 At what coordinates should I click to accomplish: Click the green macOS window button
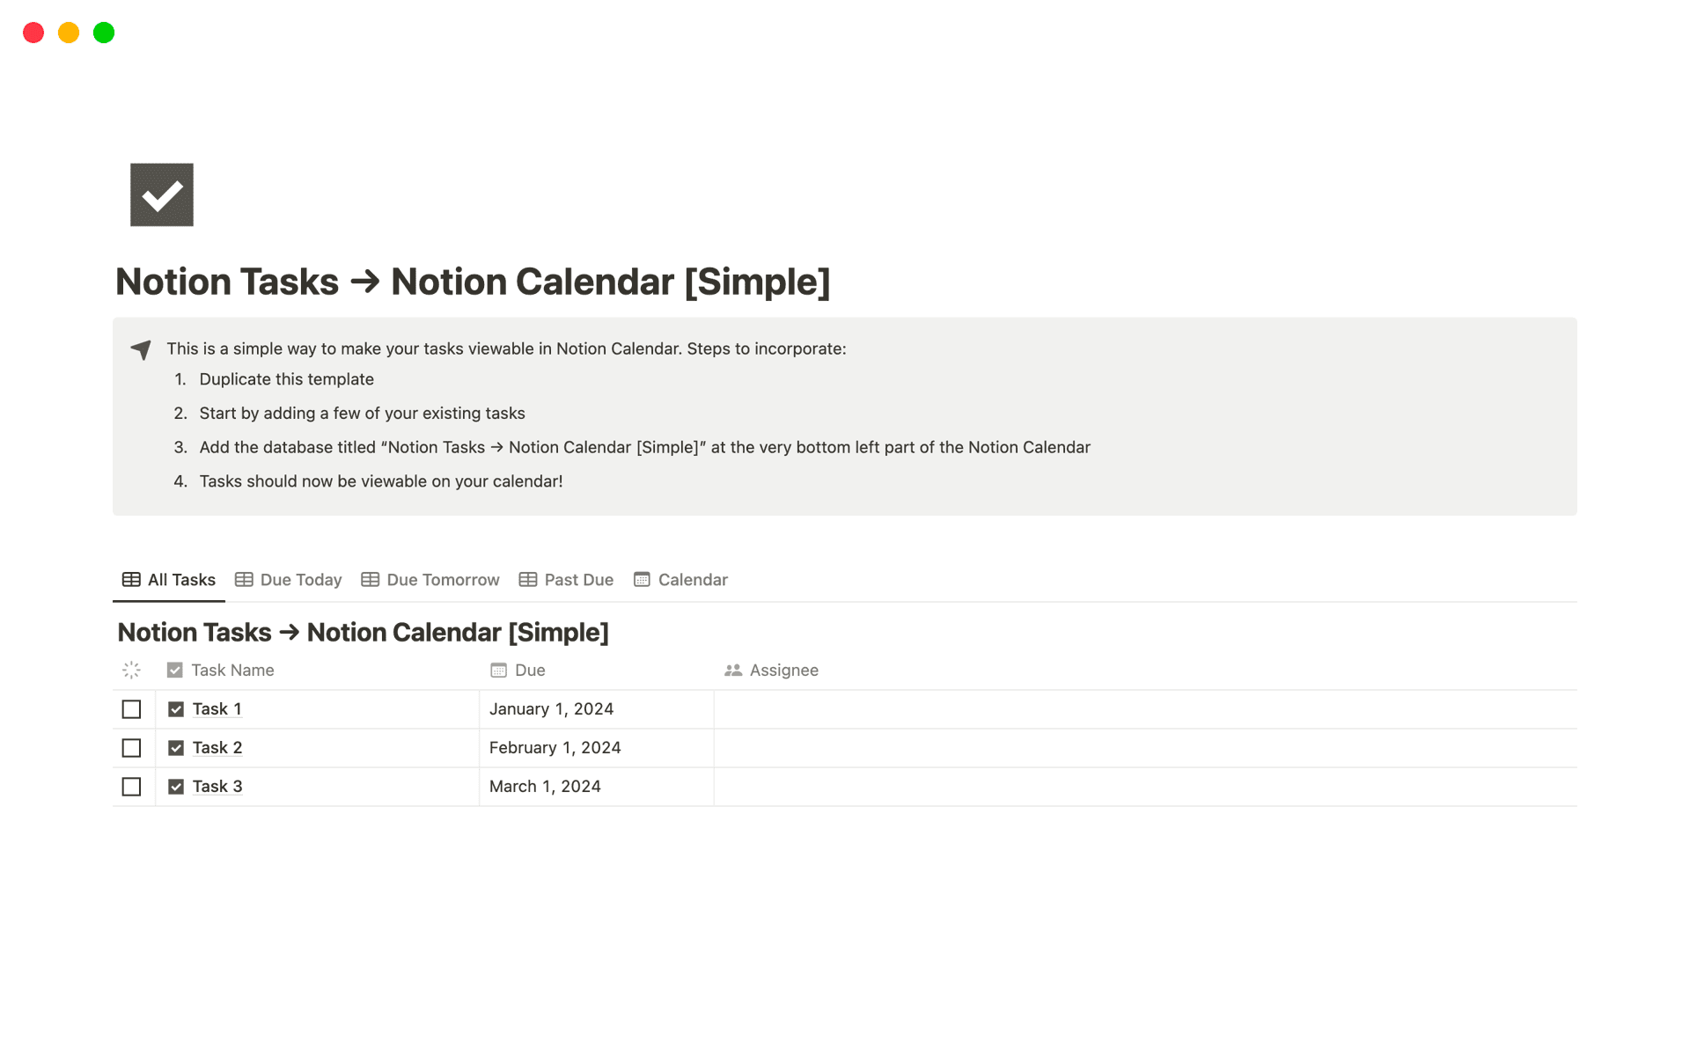pos(103,33)
